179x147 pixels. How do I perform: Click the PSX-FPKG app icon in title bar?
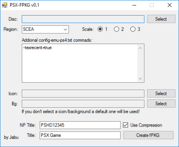coord(5,5)
